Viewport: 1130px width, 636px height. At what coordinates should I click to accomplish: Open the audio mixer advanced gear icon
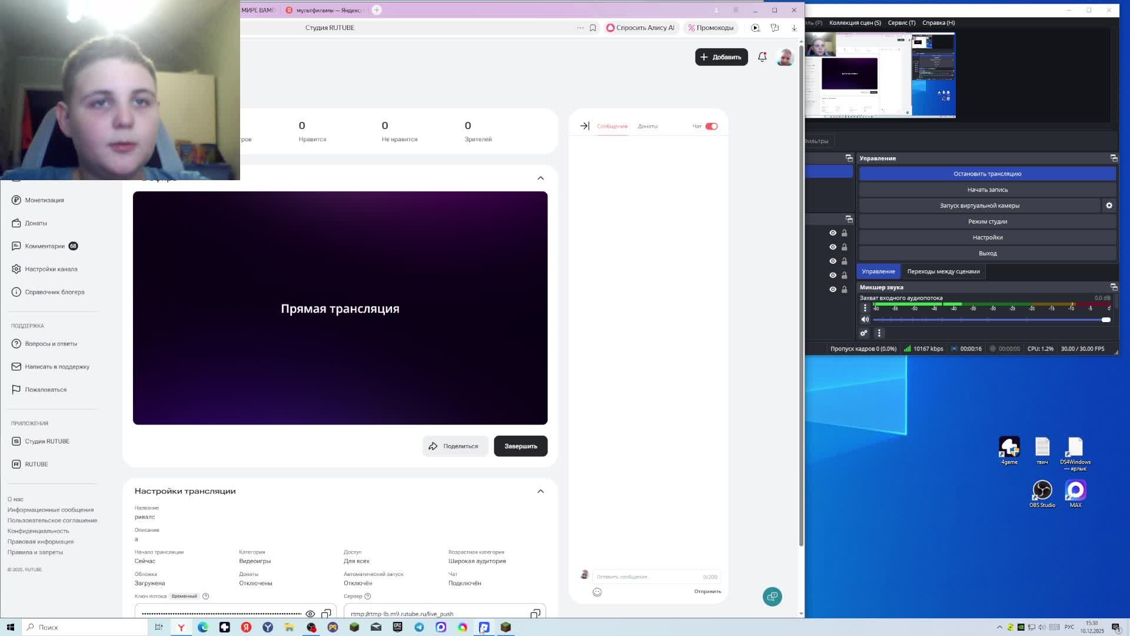click(863, 333)
